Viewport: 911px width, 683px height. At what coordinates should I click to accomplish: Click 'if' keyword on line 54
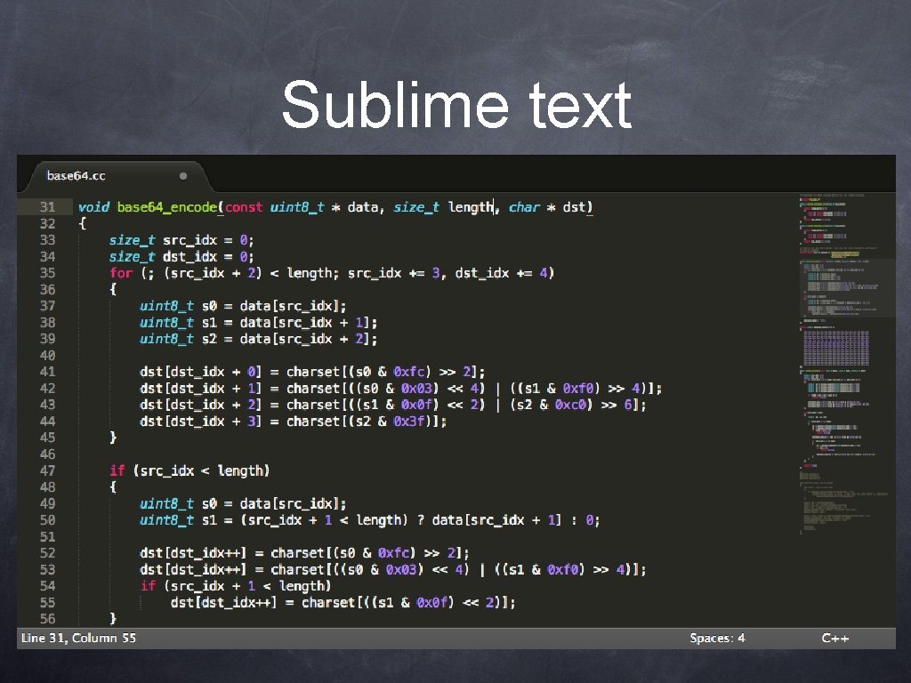pyautogui.click(x=148, y=585)
